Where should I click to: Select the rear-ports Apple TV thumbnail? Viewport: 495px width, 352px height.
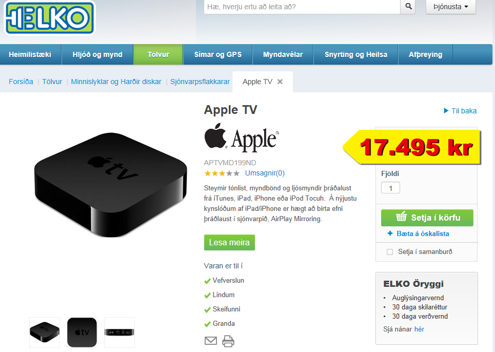(120, 332)
